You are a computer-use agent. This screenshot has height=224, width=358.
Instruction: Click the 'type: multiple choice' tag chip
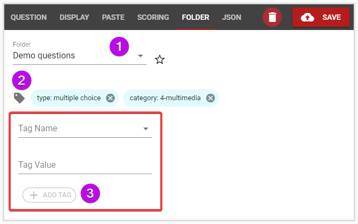tap(74, 98)
